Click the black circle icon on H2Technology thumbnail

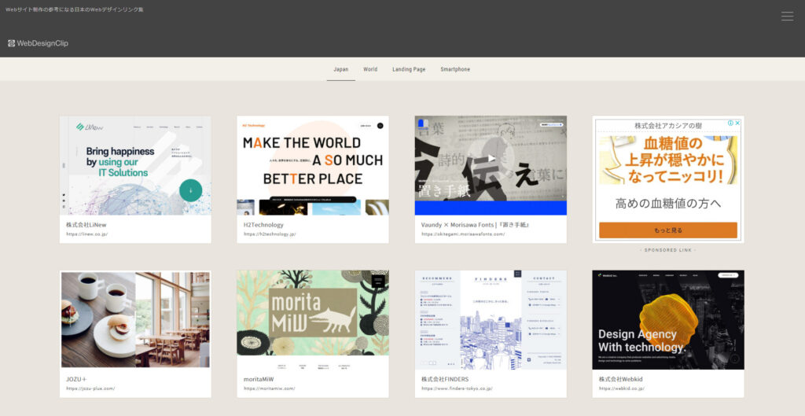380,125
